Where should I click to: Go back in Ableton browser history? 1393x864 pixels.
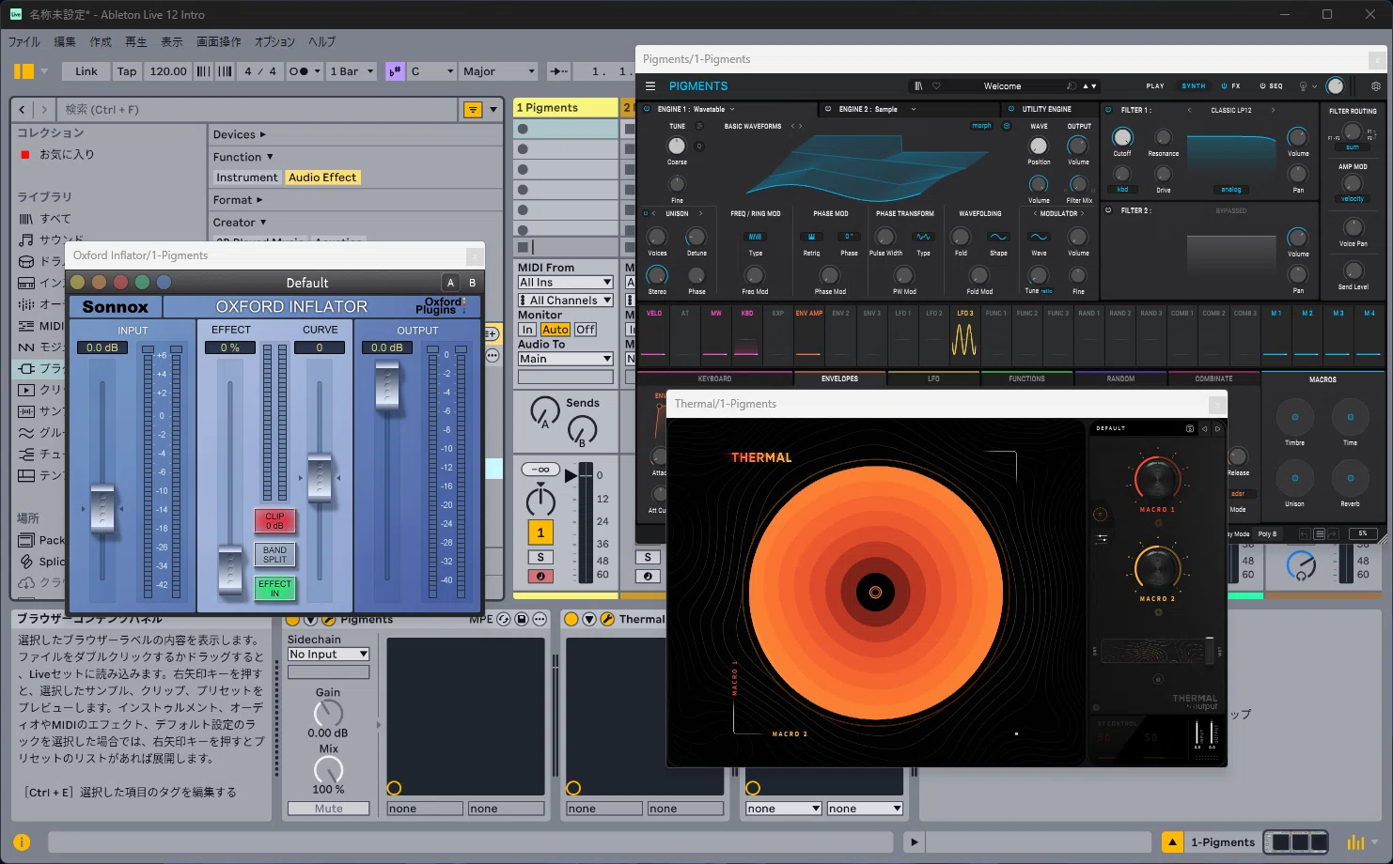point(23,110)
